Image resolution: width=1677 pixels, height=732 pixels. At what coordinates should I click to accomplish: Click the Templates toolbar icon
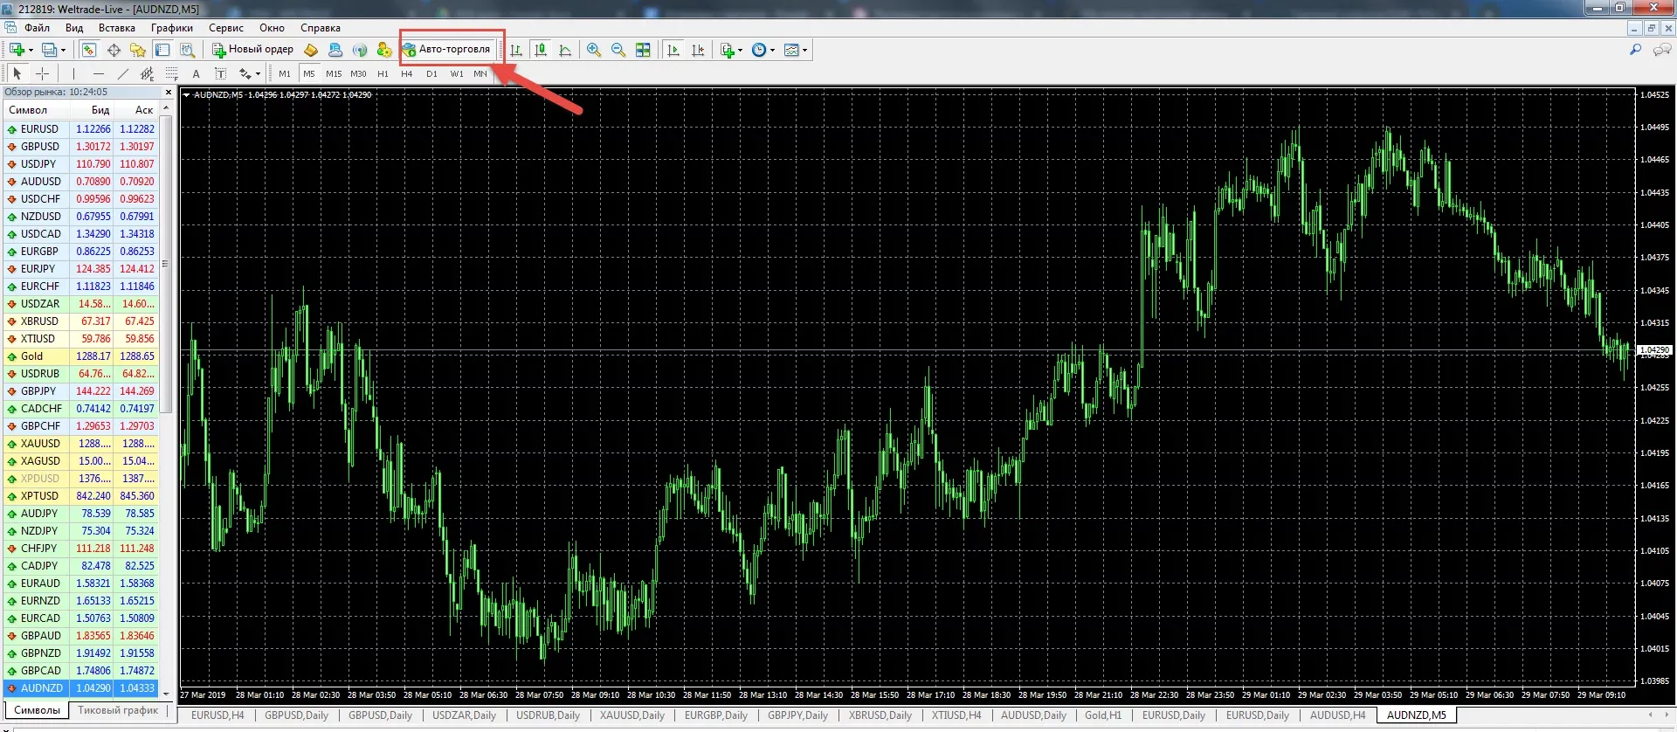click(791, 50)
